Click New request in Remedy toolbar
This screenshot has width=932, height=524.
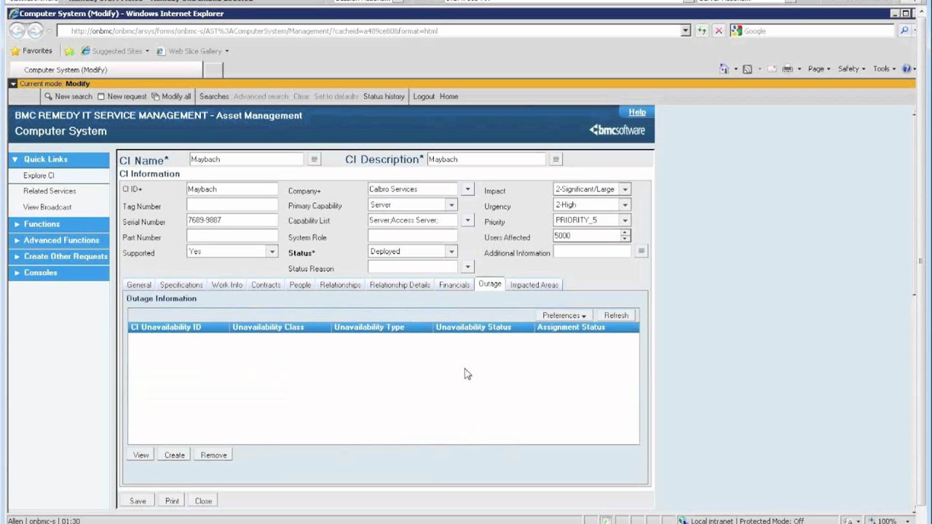coord(122,96)
